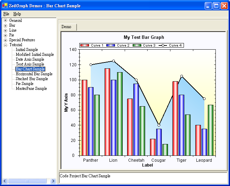This screenshot has height=186, width=230.
Task: Click the Curve 4 point above Tiger
Action: [x=182, y=76]
